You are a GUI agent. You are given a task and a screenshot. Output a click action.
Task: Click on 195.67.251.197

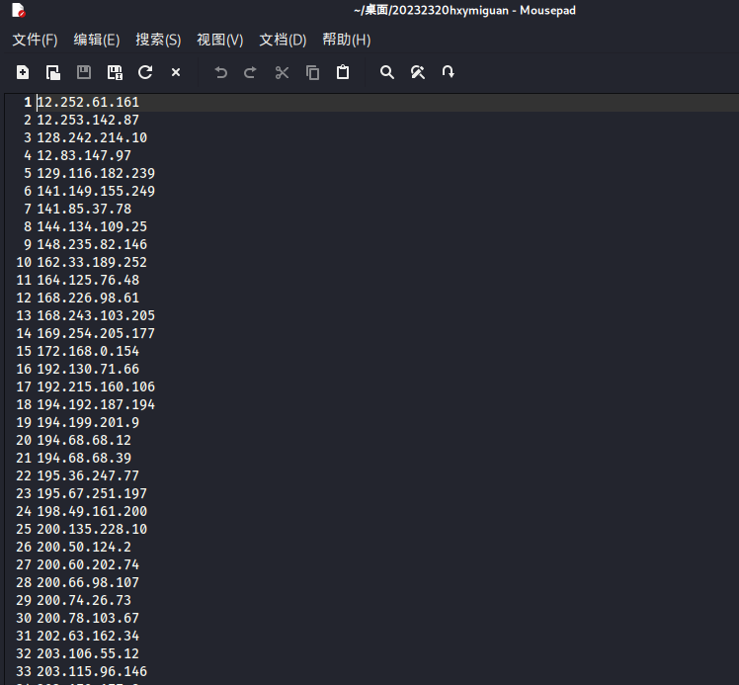coord(92,493)
